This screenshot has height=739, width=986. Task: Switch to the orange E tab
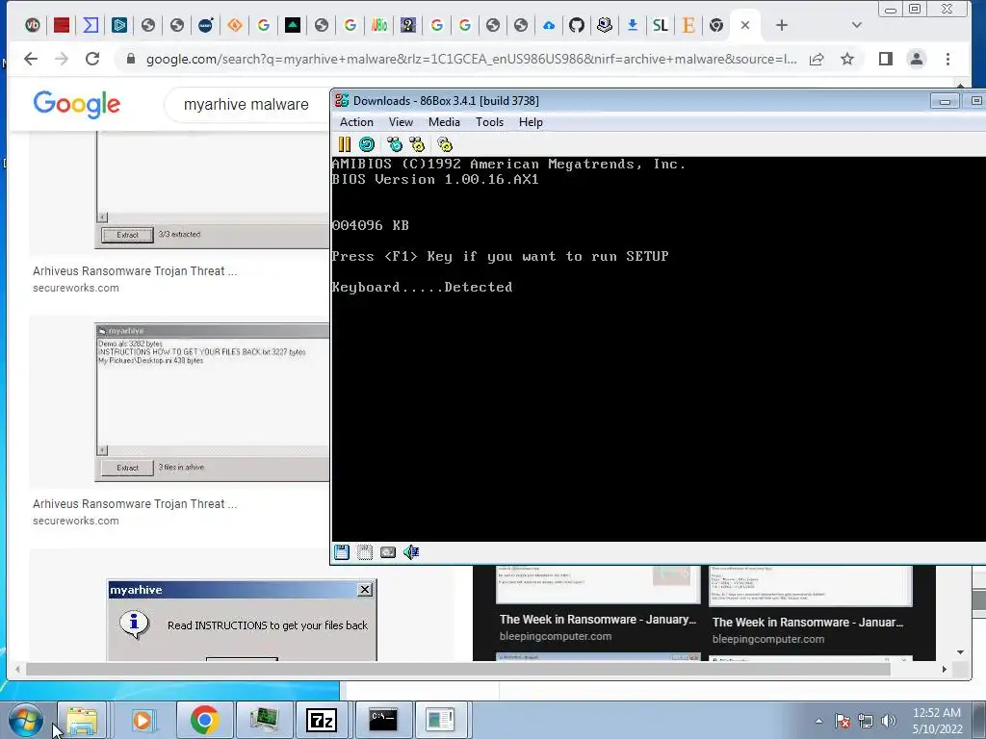688,25
